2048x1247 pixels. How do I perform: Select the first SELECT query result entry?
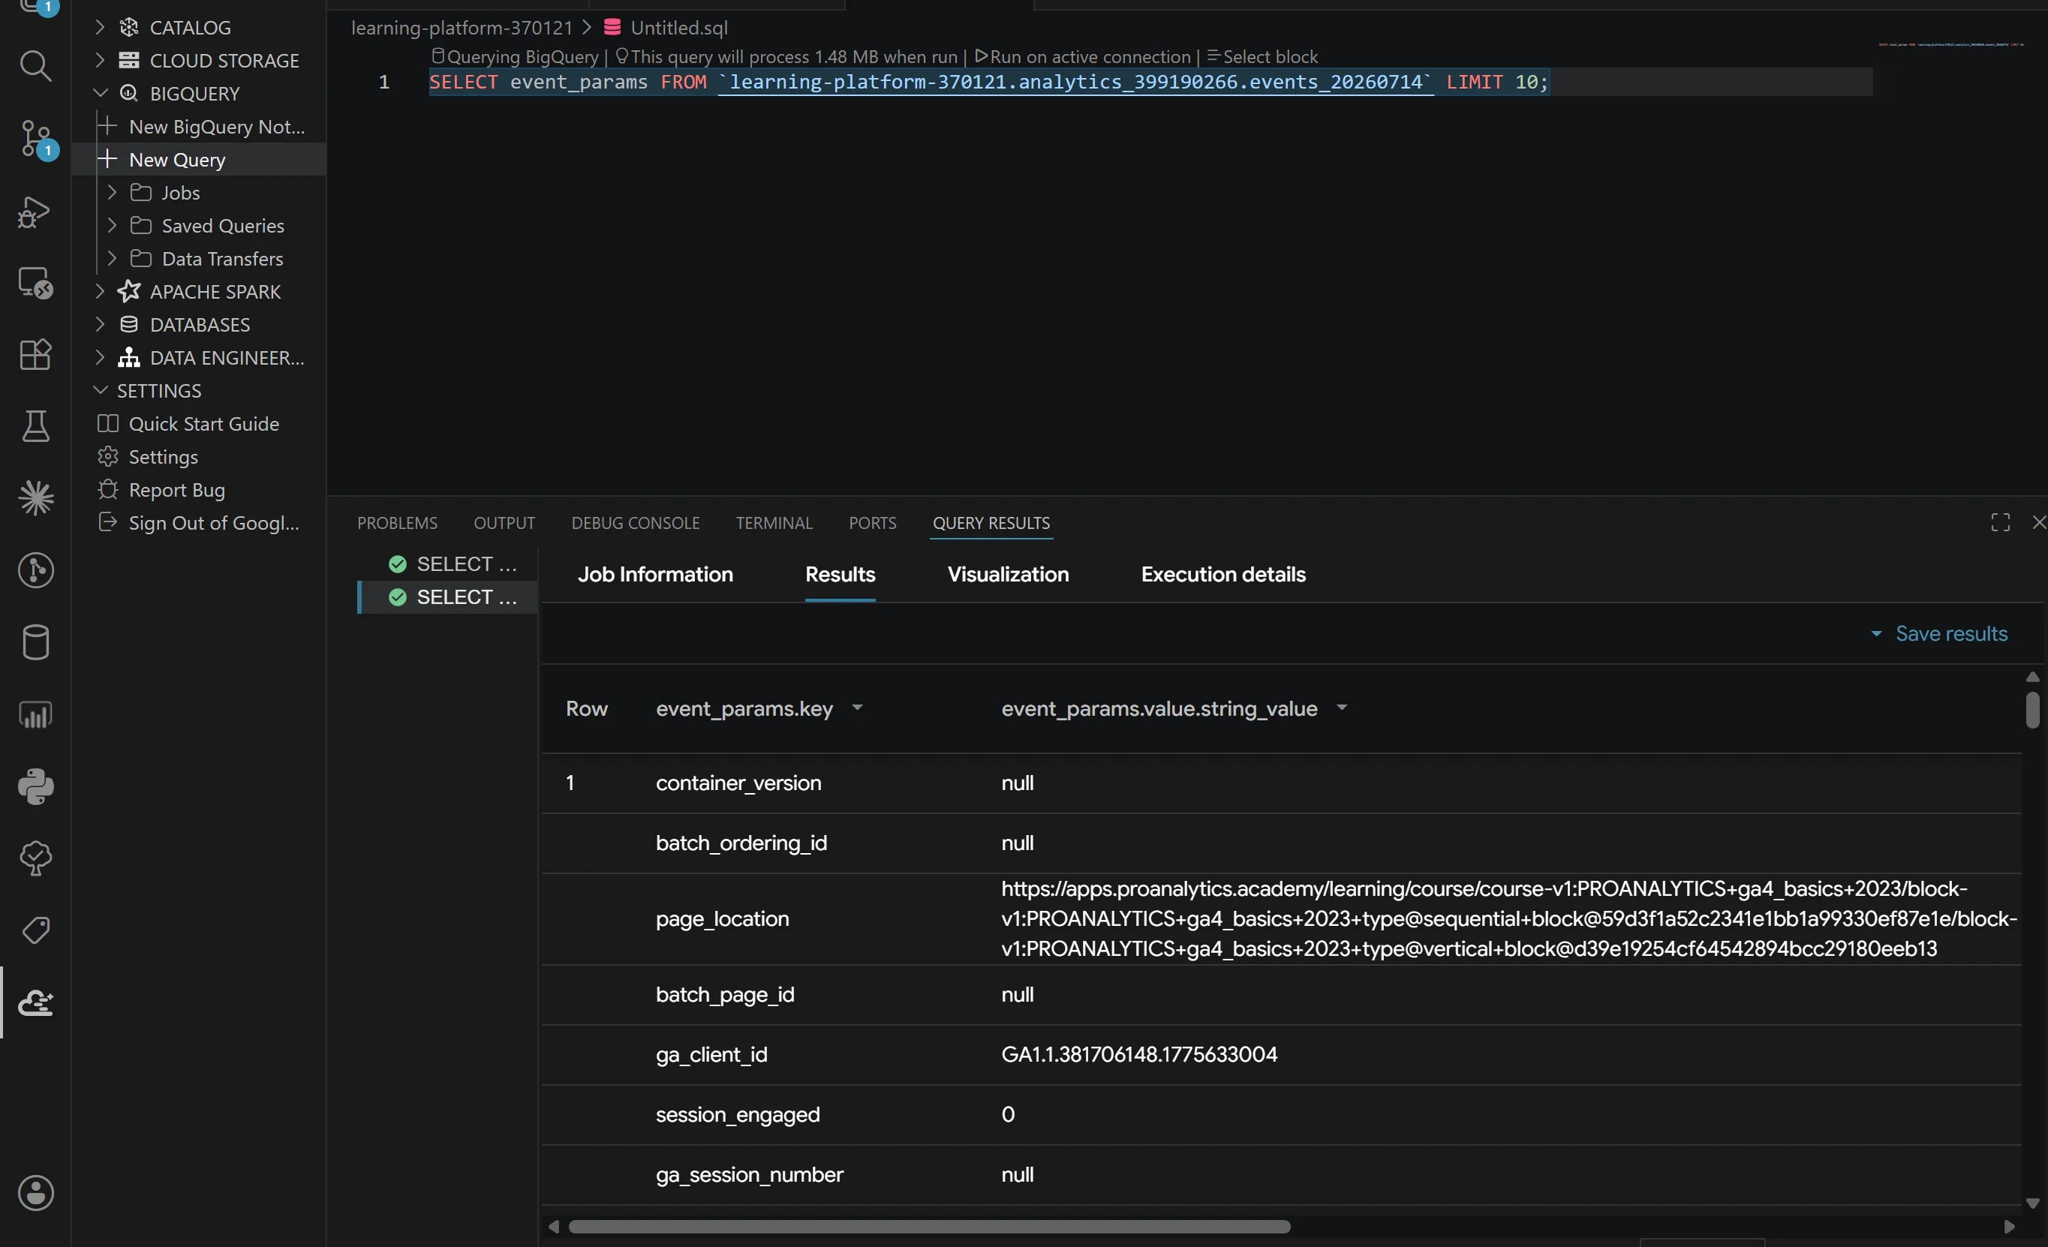454,564
